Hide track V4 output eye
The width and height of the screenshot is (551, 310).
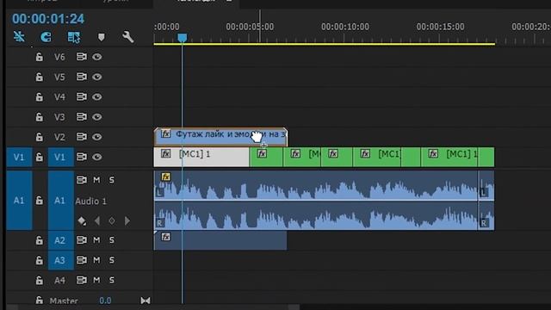(x=97, y=97)
